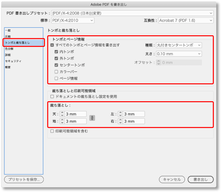The height and width of the screenshot is (195, 224).
Task: Click the stepper for 地 bleed
Action: coord(62,121)
